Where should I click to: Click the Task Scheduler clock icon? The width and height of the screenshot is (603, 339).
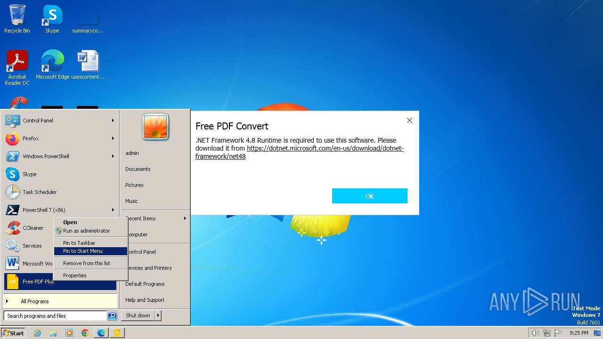tap(12, 192)
